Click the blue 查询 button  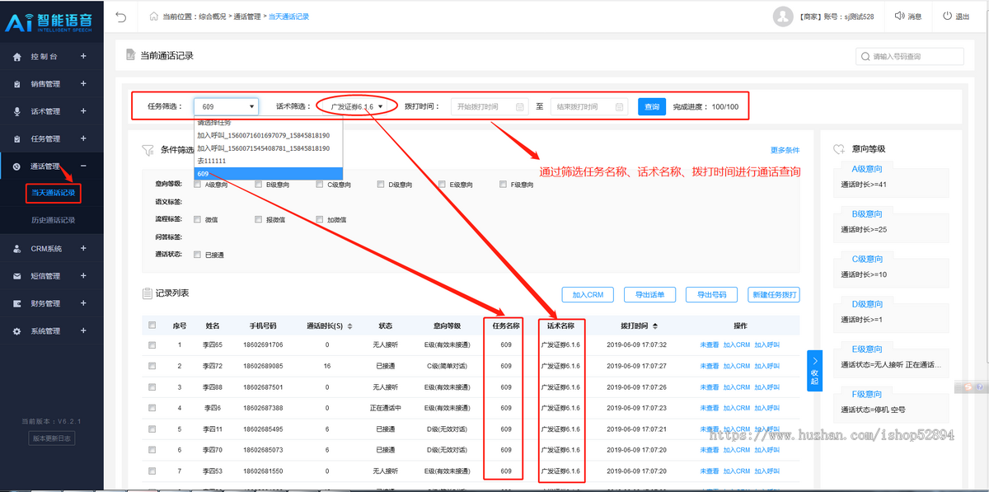(x=652, y=107)
